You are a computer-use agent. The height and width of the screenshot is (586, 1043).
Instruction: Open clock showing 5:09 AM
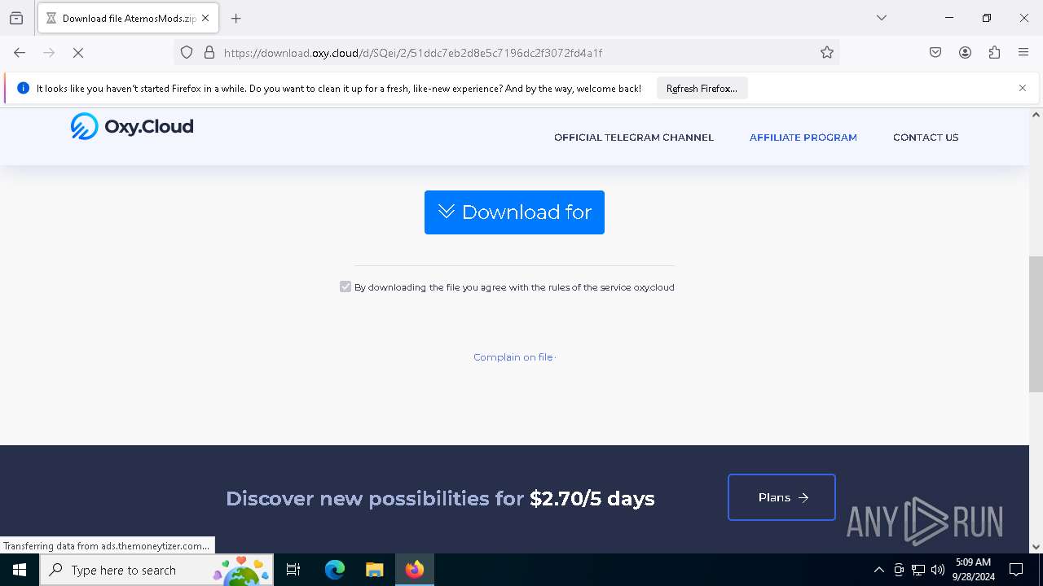[973, 570]
